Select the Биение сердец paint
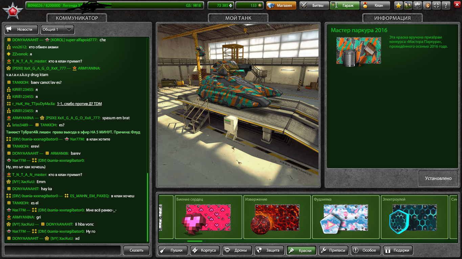This screenshot has width=462, height=259. 208,217
